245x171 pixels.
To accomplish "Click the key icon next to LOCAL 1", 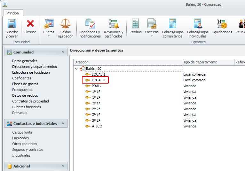I will (x=88, y=74).
